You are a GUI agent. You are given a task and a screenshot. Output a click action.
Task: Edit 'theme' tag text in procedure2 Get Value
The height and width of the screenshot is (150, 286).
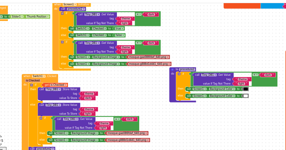point(242,79)
